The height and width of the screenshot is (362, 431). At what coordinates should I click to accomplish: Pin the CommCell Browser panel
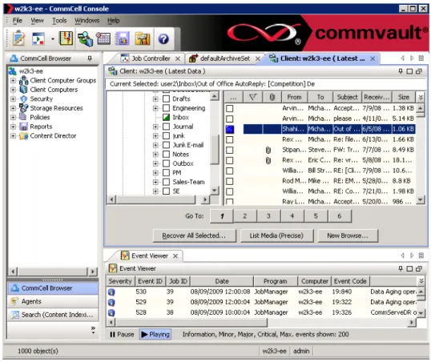(90, 58)
